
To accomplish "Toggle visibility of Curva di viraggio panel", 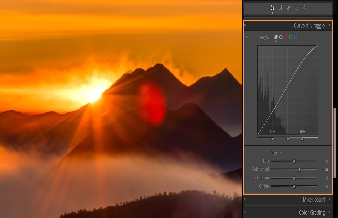I will (245, 25).
